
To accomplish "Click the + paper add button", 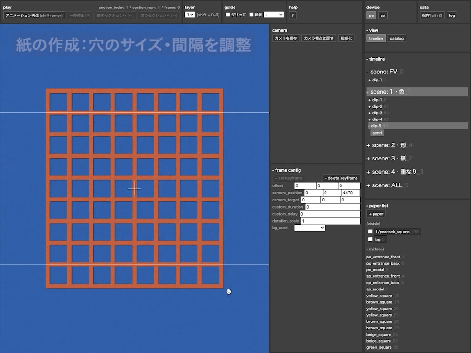I will coord(376,214).
